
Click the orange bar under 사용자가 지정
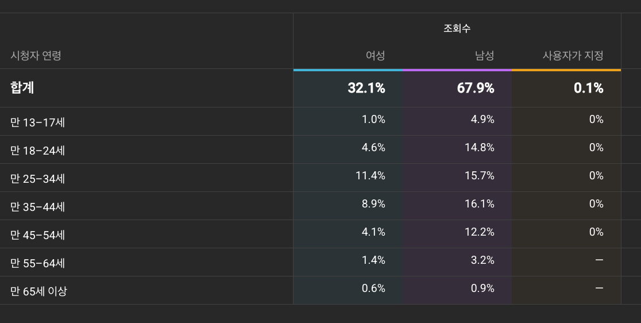[x=566, y=70]
